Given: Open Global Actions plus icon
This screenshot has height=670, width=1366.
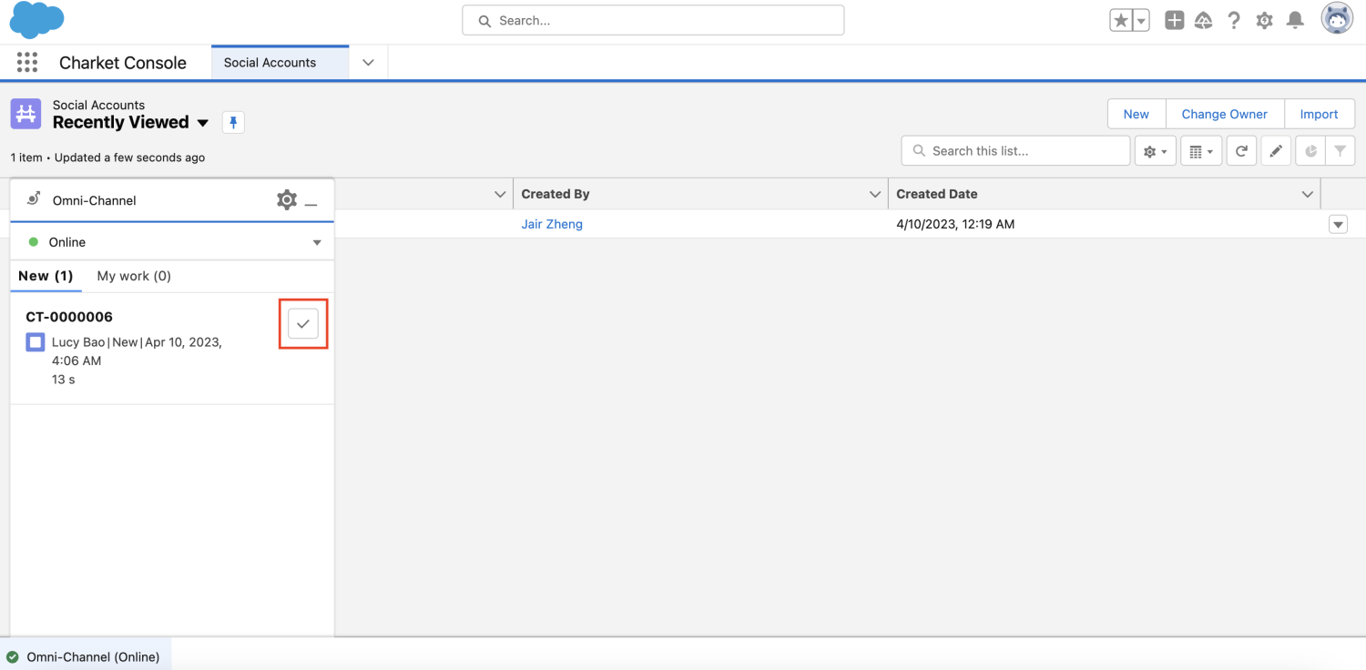Looking at the screenshot, I should (1174, 20).
